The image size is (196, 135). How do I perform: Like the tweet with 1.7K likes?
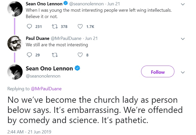coord(80,26)
